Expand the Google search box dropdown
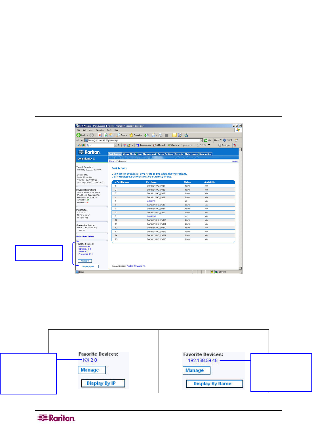The height and width of the screenshot is (424, 312). (115, 145)
